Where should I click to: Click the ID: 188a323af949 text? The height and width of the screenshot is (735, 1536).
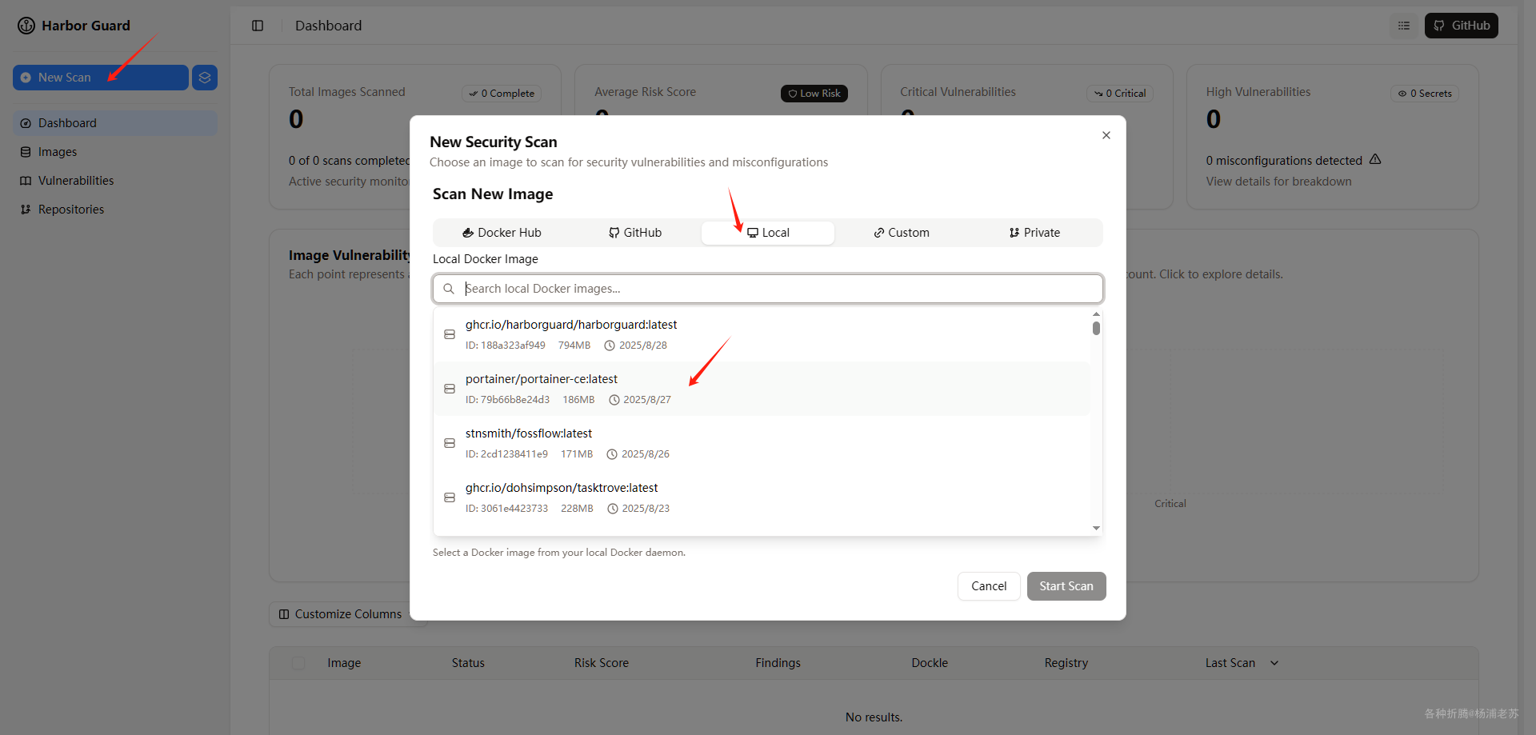pos(506,346)
